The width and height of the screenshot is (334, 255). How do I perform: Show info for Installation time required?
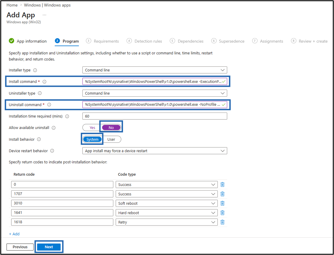(x=67, y=116)
